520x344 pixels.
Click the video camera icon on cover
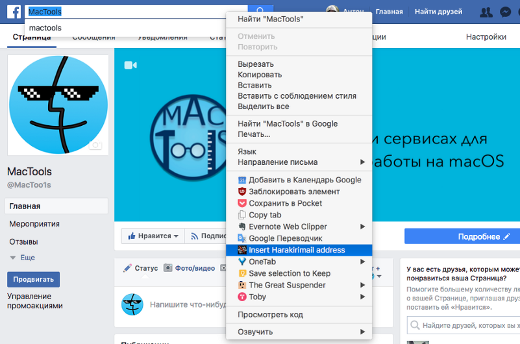coord(130,66)
